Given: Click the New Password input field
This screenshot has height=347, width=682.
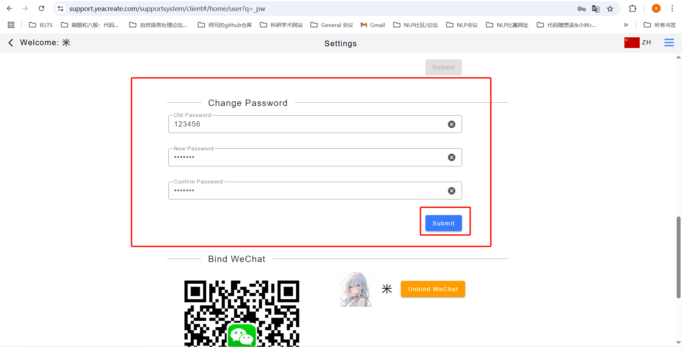Looking at the screenshot, I should (x=306, y=158).
